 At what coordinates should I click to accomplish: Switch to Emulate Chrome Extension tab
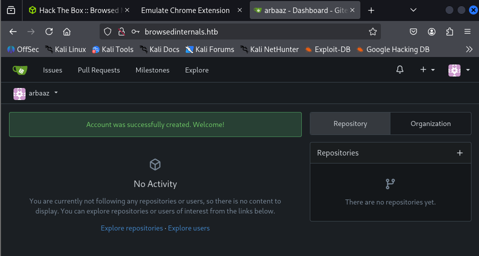click(x=185, y=10)
